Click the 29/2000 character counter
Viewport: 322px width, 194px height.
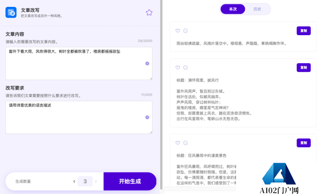click(x=145, y=41)
